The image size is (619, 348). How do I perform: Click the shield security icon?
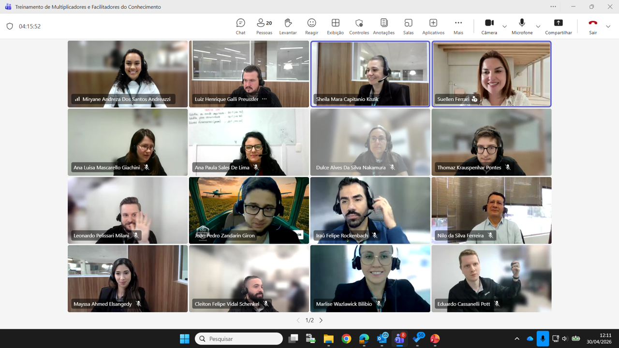[10, 26]
